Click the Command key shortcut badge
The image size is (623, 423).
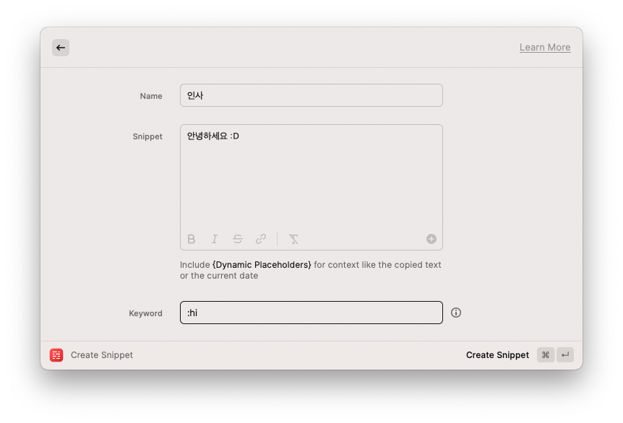(x=546, y=354)
